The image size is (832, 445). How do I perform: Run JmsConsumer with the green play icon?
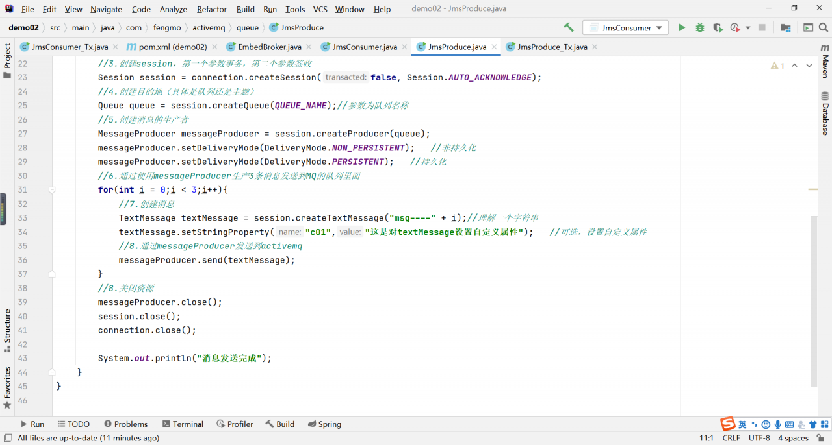tap(681, 27)
